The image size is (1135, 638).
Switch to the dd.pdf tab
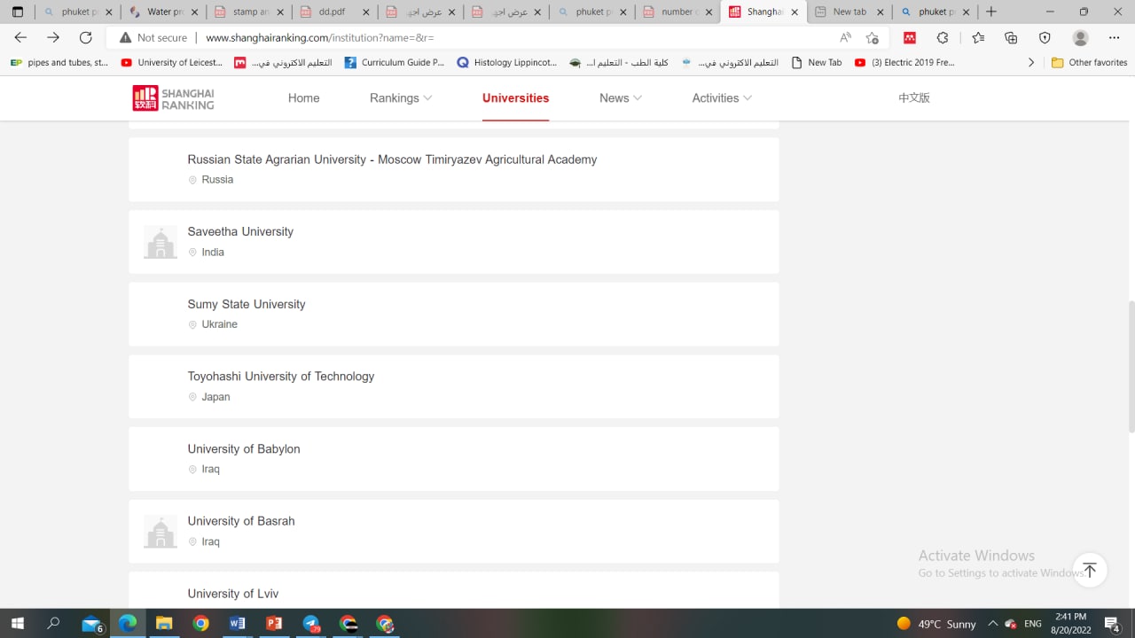pos(333,12)
